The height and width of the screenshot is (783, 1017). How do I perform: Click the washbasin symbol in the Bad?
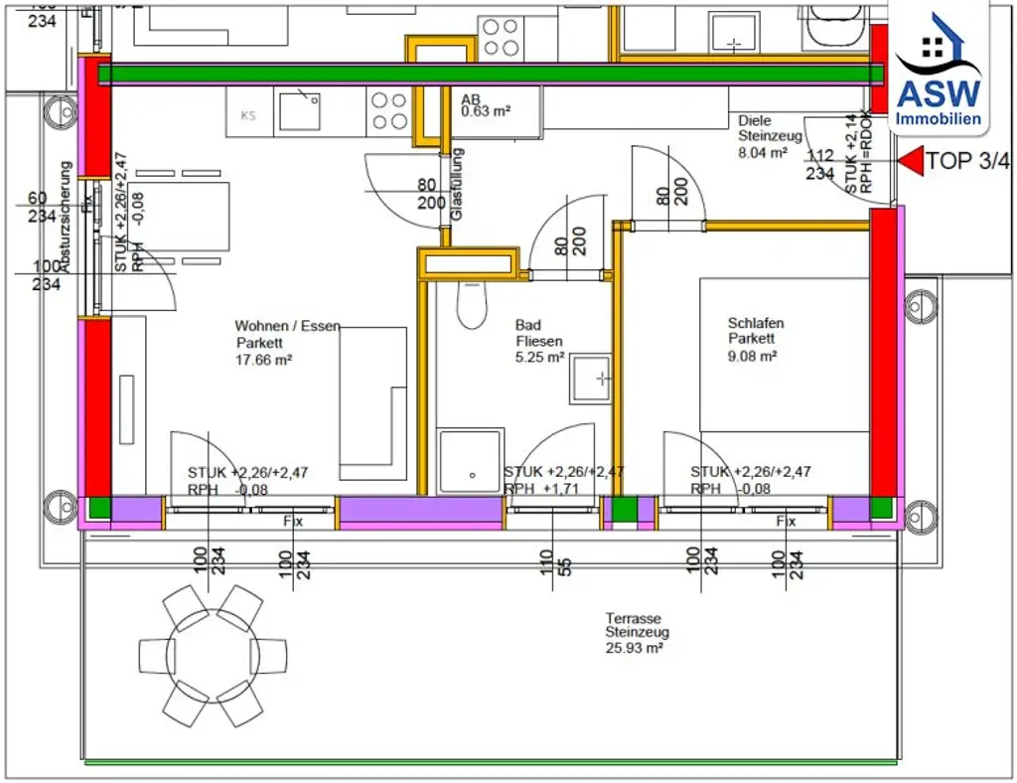click(x=590, y=379)
